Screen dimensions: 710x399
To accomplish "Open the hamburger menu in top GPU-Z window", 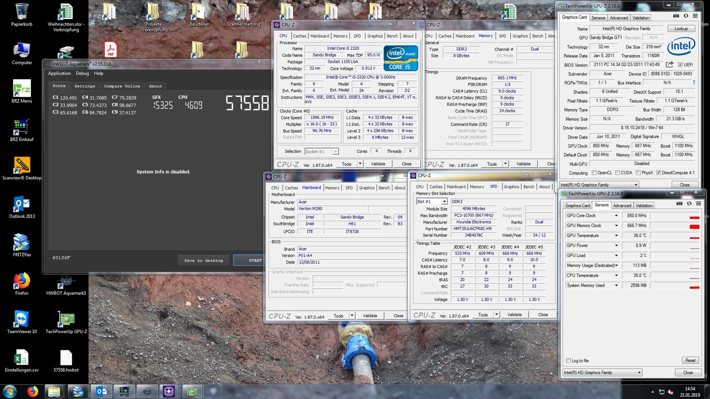I will pyautogui.click(x=695, y=16).
